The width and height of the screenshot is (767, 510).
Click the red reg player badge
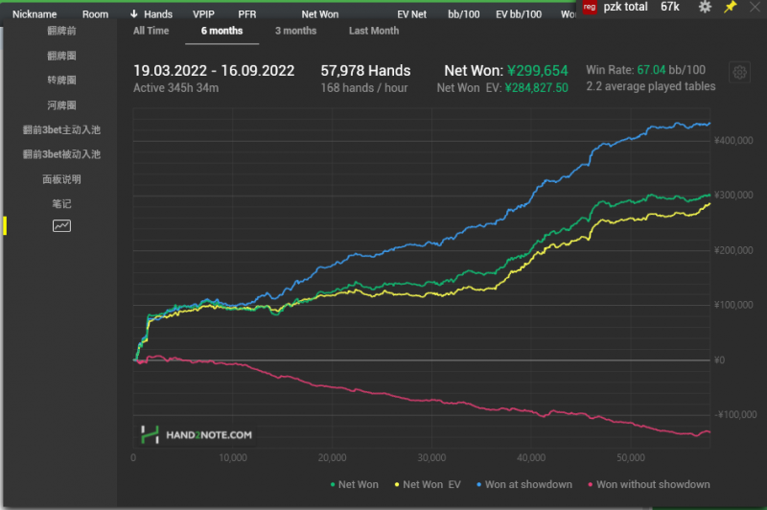click(x=590, y=7)
